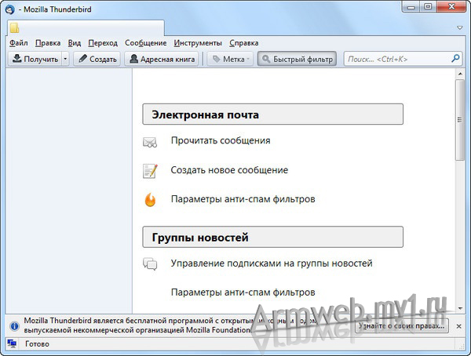Toggle Быстрый фильтр
Screen dimensions: 471x356
[297, 59]
